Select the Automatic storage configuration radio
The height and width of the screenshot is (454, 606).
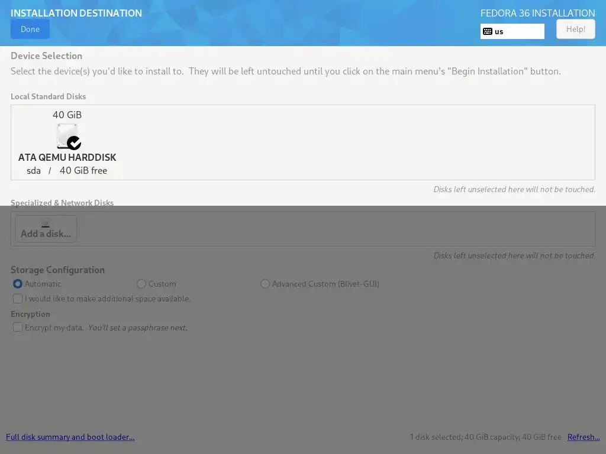click(17, 284)
